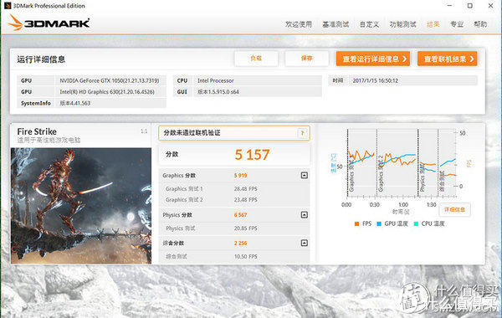This screenshot has height=318, width=502.
Task: Collapse the Physics score section
Action: click(x=305, y=214)
